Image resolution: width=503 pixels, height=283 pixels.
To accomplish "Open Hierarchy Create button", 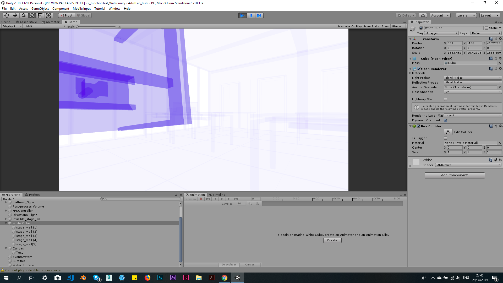I will pos(8,199).
